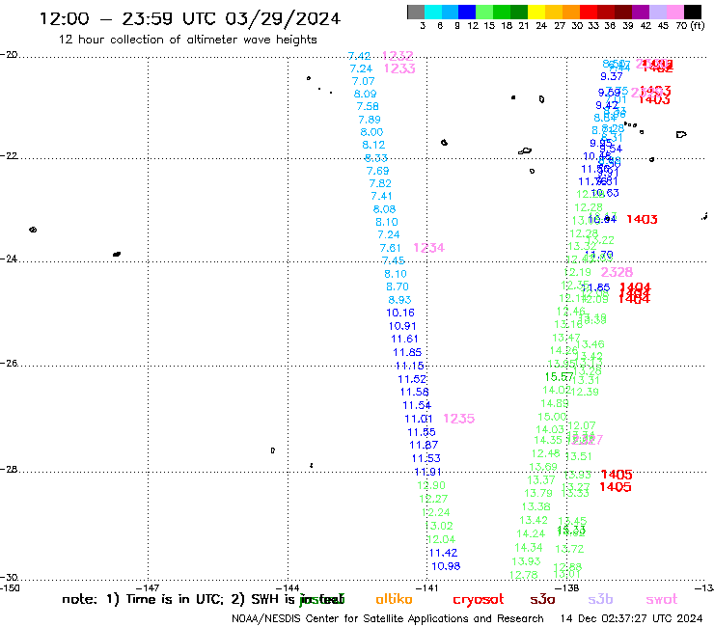Image resolution: width=714 pixels, height=627 pixels.
Task: Select wave height value '11.42'
Action: click(x=443, y=554)
